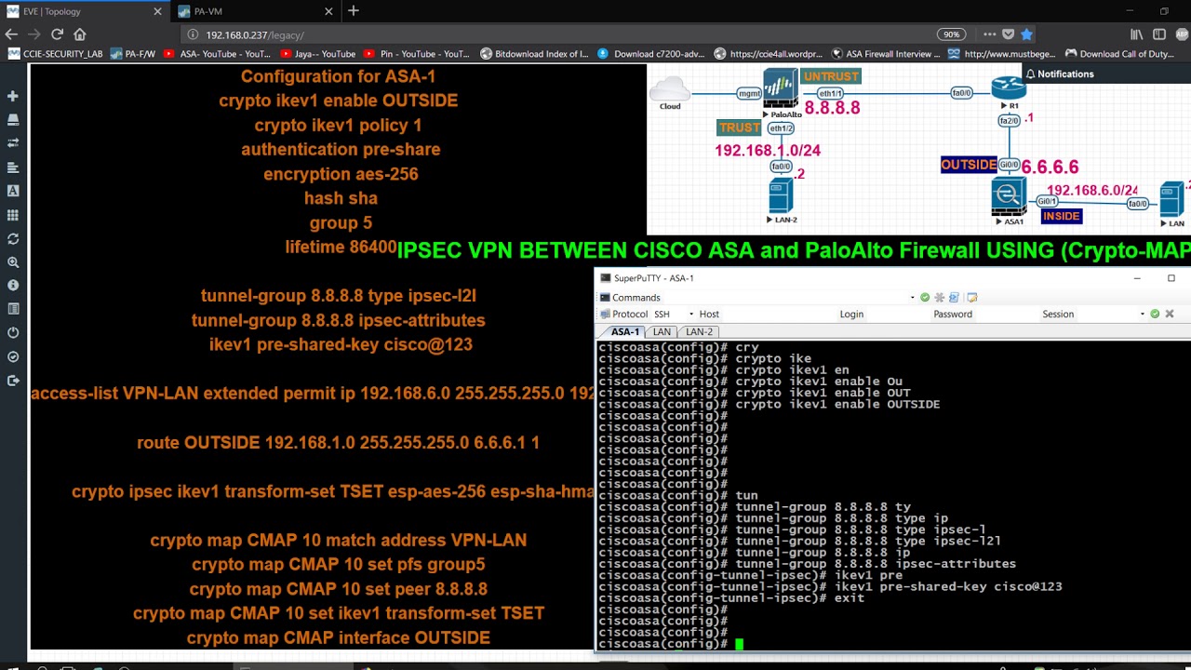The width and height of the screenshot is (1191, 670).
Task: Click the 90% zoom level indicator
Action: pyautogui.click(x=951, y=34)
